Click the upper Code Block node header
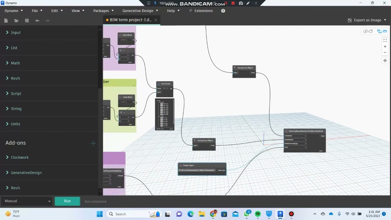391x220 pixels. point(126,35)
